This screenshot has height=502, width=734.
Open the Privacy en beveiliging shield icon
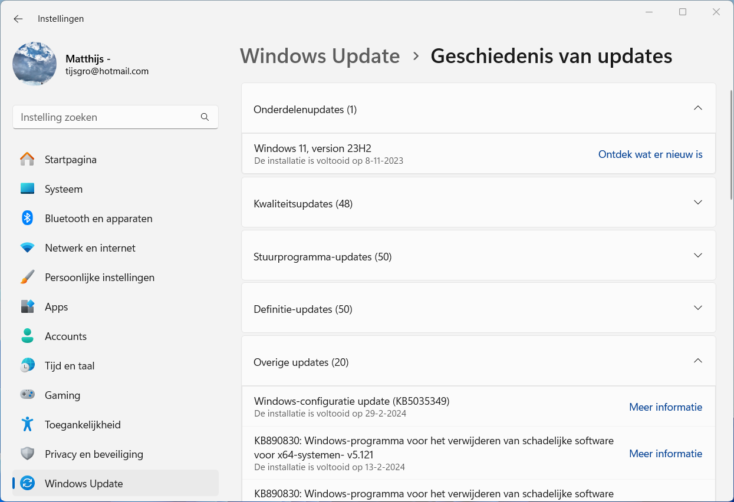(x=27, y=454)
